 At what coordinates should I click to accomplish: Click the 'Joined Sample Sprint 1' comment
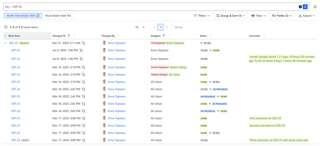click(282, 59)
